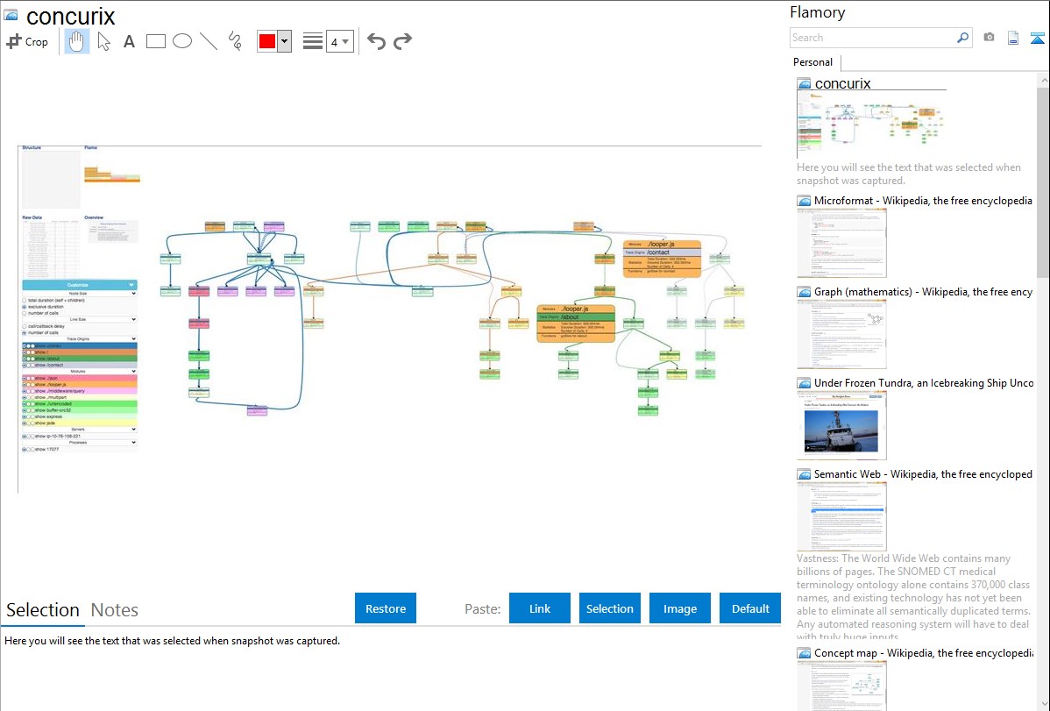Click snapshot icon next to Graph (mathematics) entry
Screen dimensions: 1050x711
point(804,292)
